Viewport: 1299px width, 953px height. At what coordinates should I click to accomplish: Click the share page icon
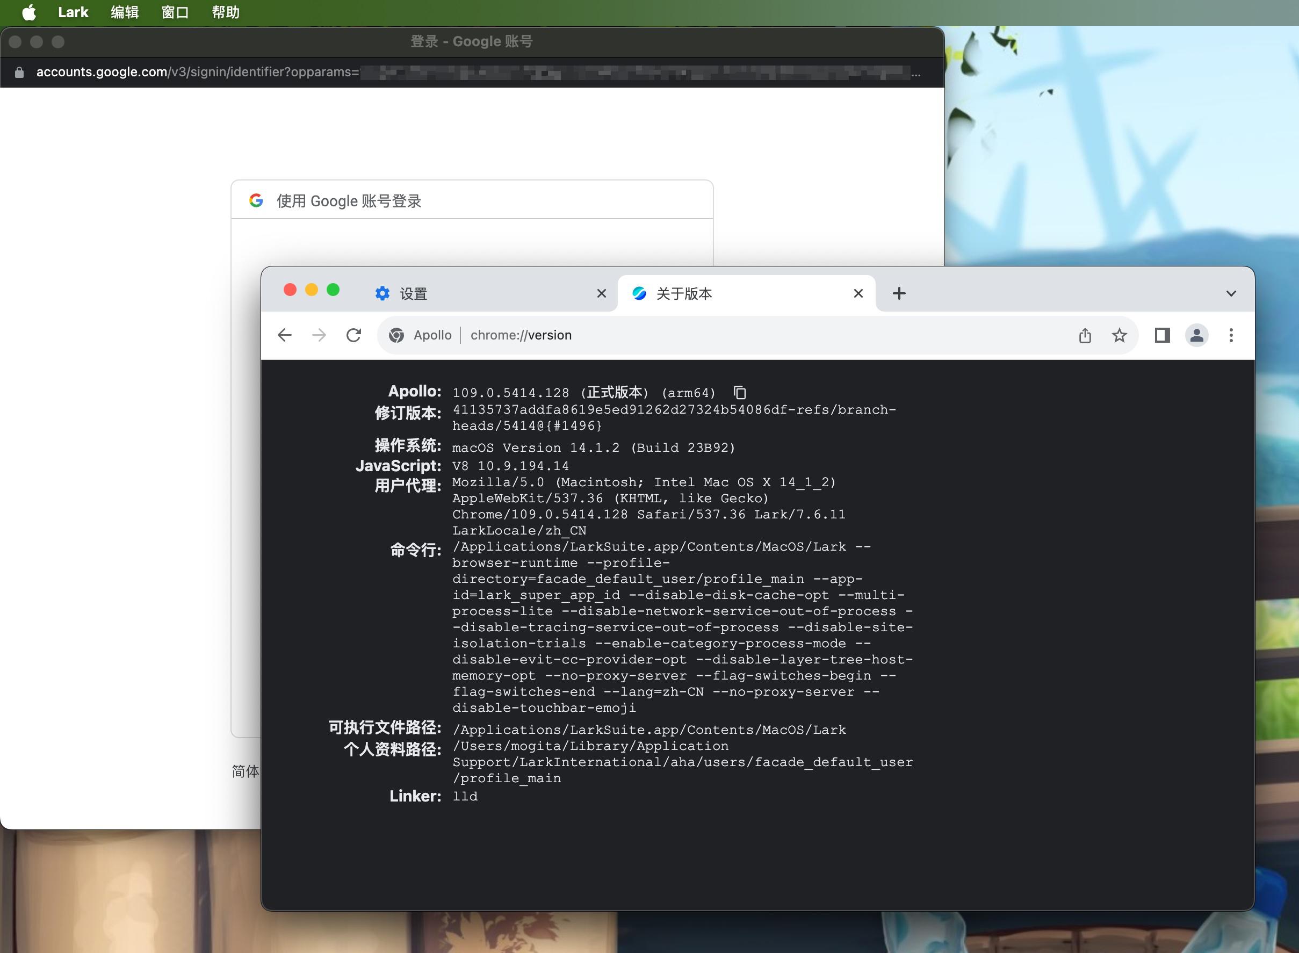pos(1085,335)
